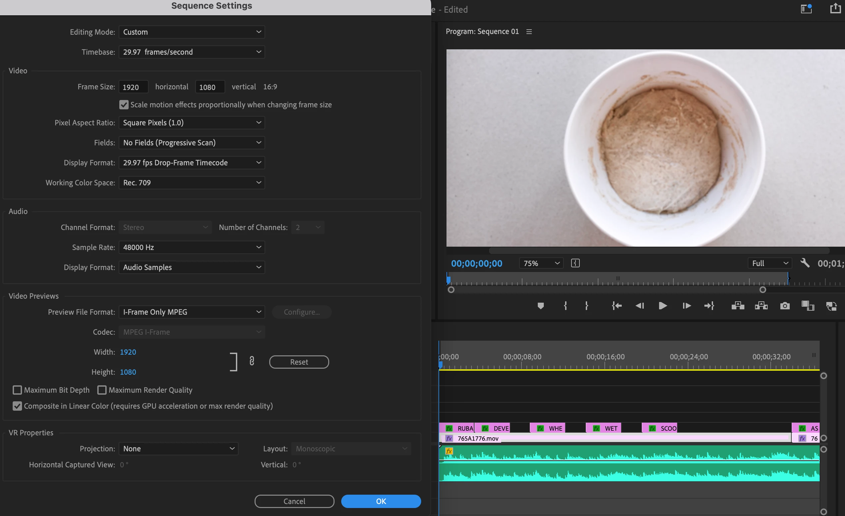Open Program Sequence 01 panel menu
The width and height of the screenshot is (845, 516).
(529, 32)
